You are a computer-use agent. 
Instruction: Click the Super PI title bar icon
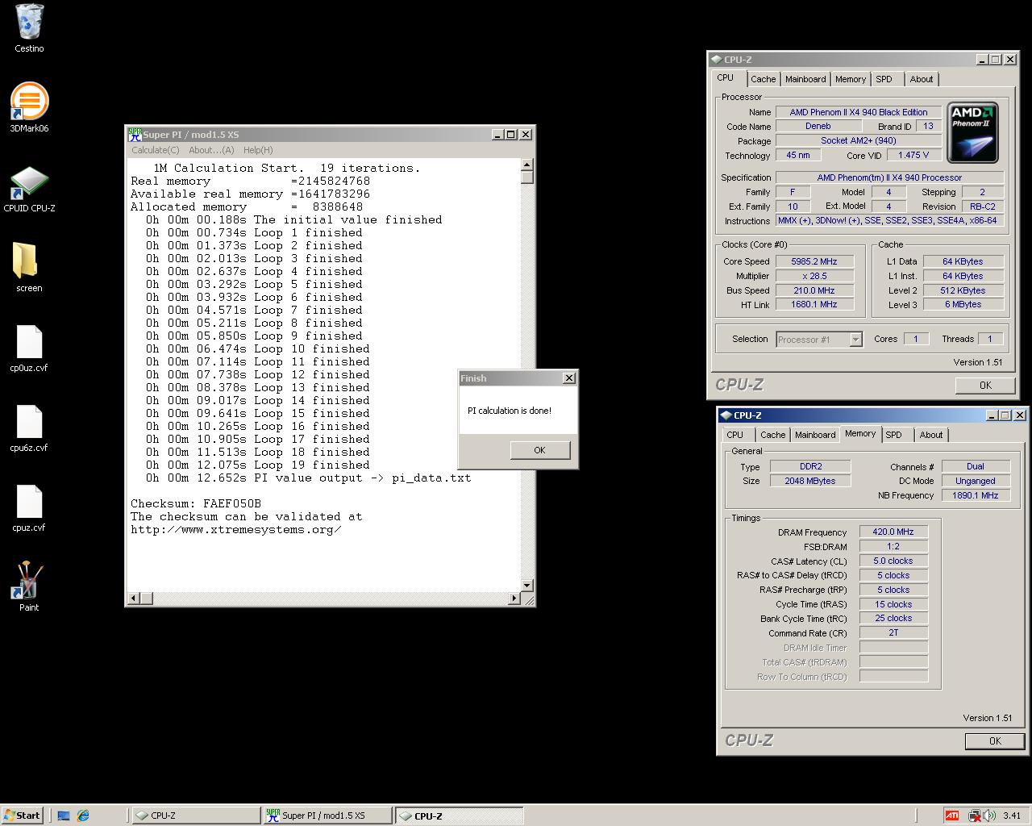tap(135, 135)
